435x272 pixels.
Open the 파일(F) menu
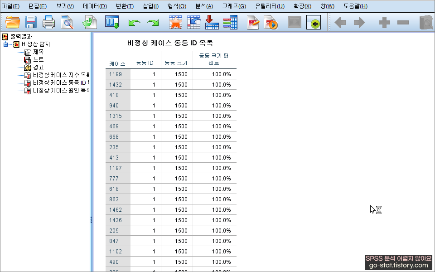[x=11, y=6]
